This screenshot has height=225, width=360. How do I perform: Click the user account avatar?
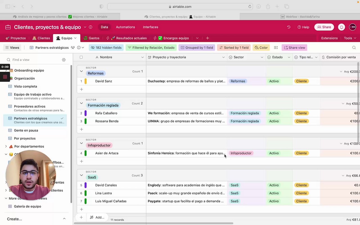pos(352,27)
